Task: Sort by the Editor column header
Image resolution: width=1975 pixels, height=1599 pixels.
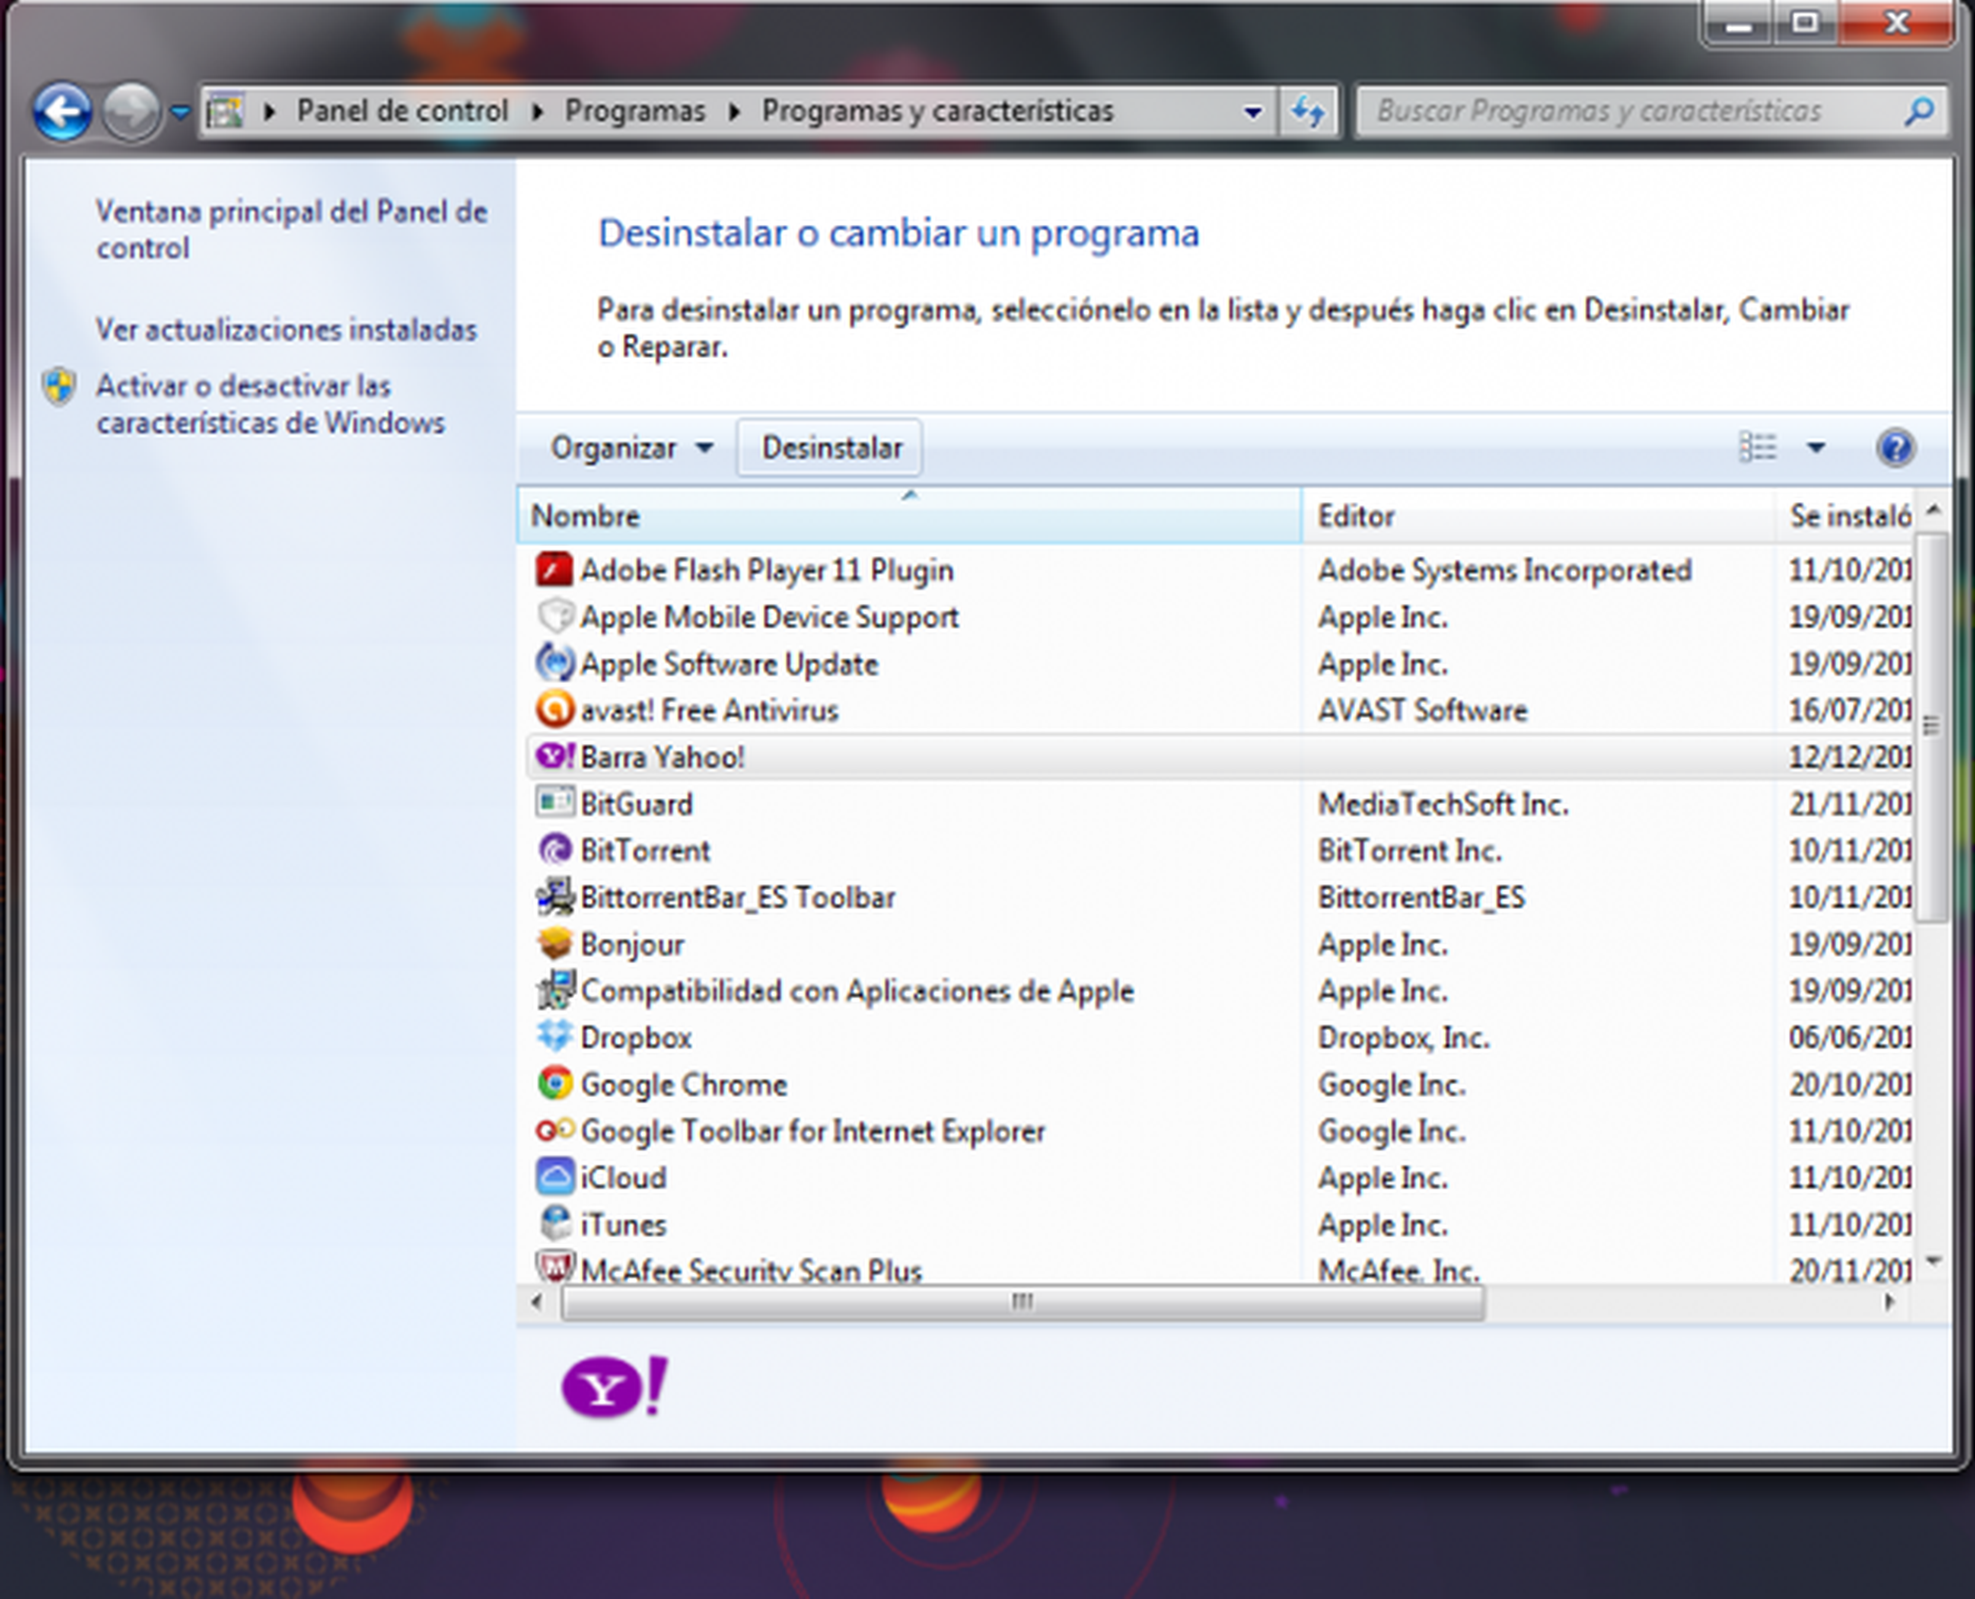Action: pyautogui.click(x=1537, y=516)
